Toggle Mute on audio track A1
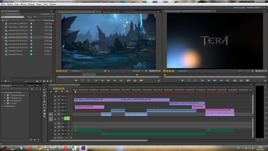This screenshot has width=268, height=151. (65, 119)
